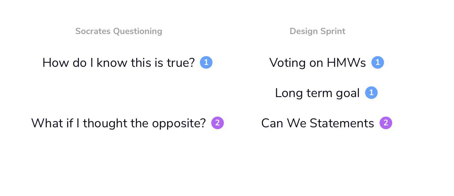Open the Long term goal item
The image size is (454, 196).
[317, 93]
